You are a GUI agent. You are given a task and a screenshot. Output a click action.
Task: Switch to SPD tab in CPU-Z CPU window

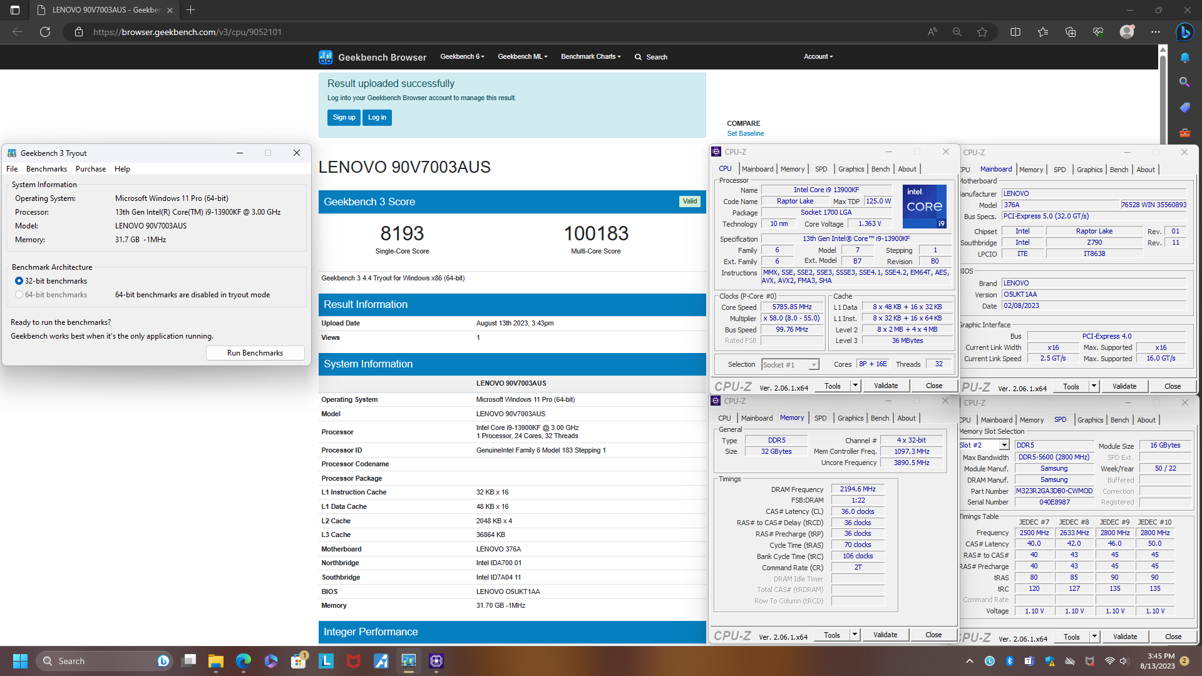click(x=821, y=169)
